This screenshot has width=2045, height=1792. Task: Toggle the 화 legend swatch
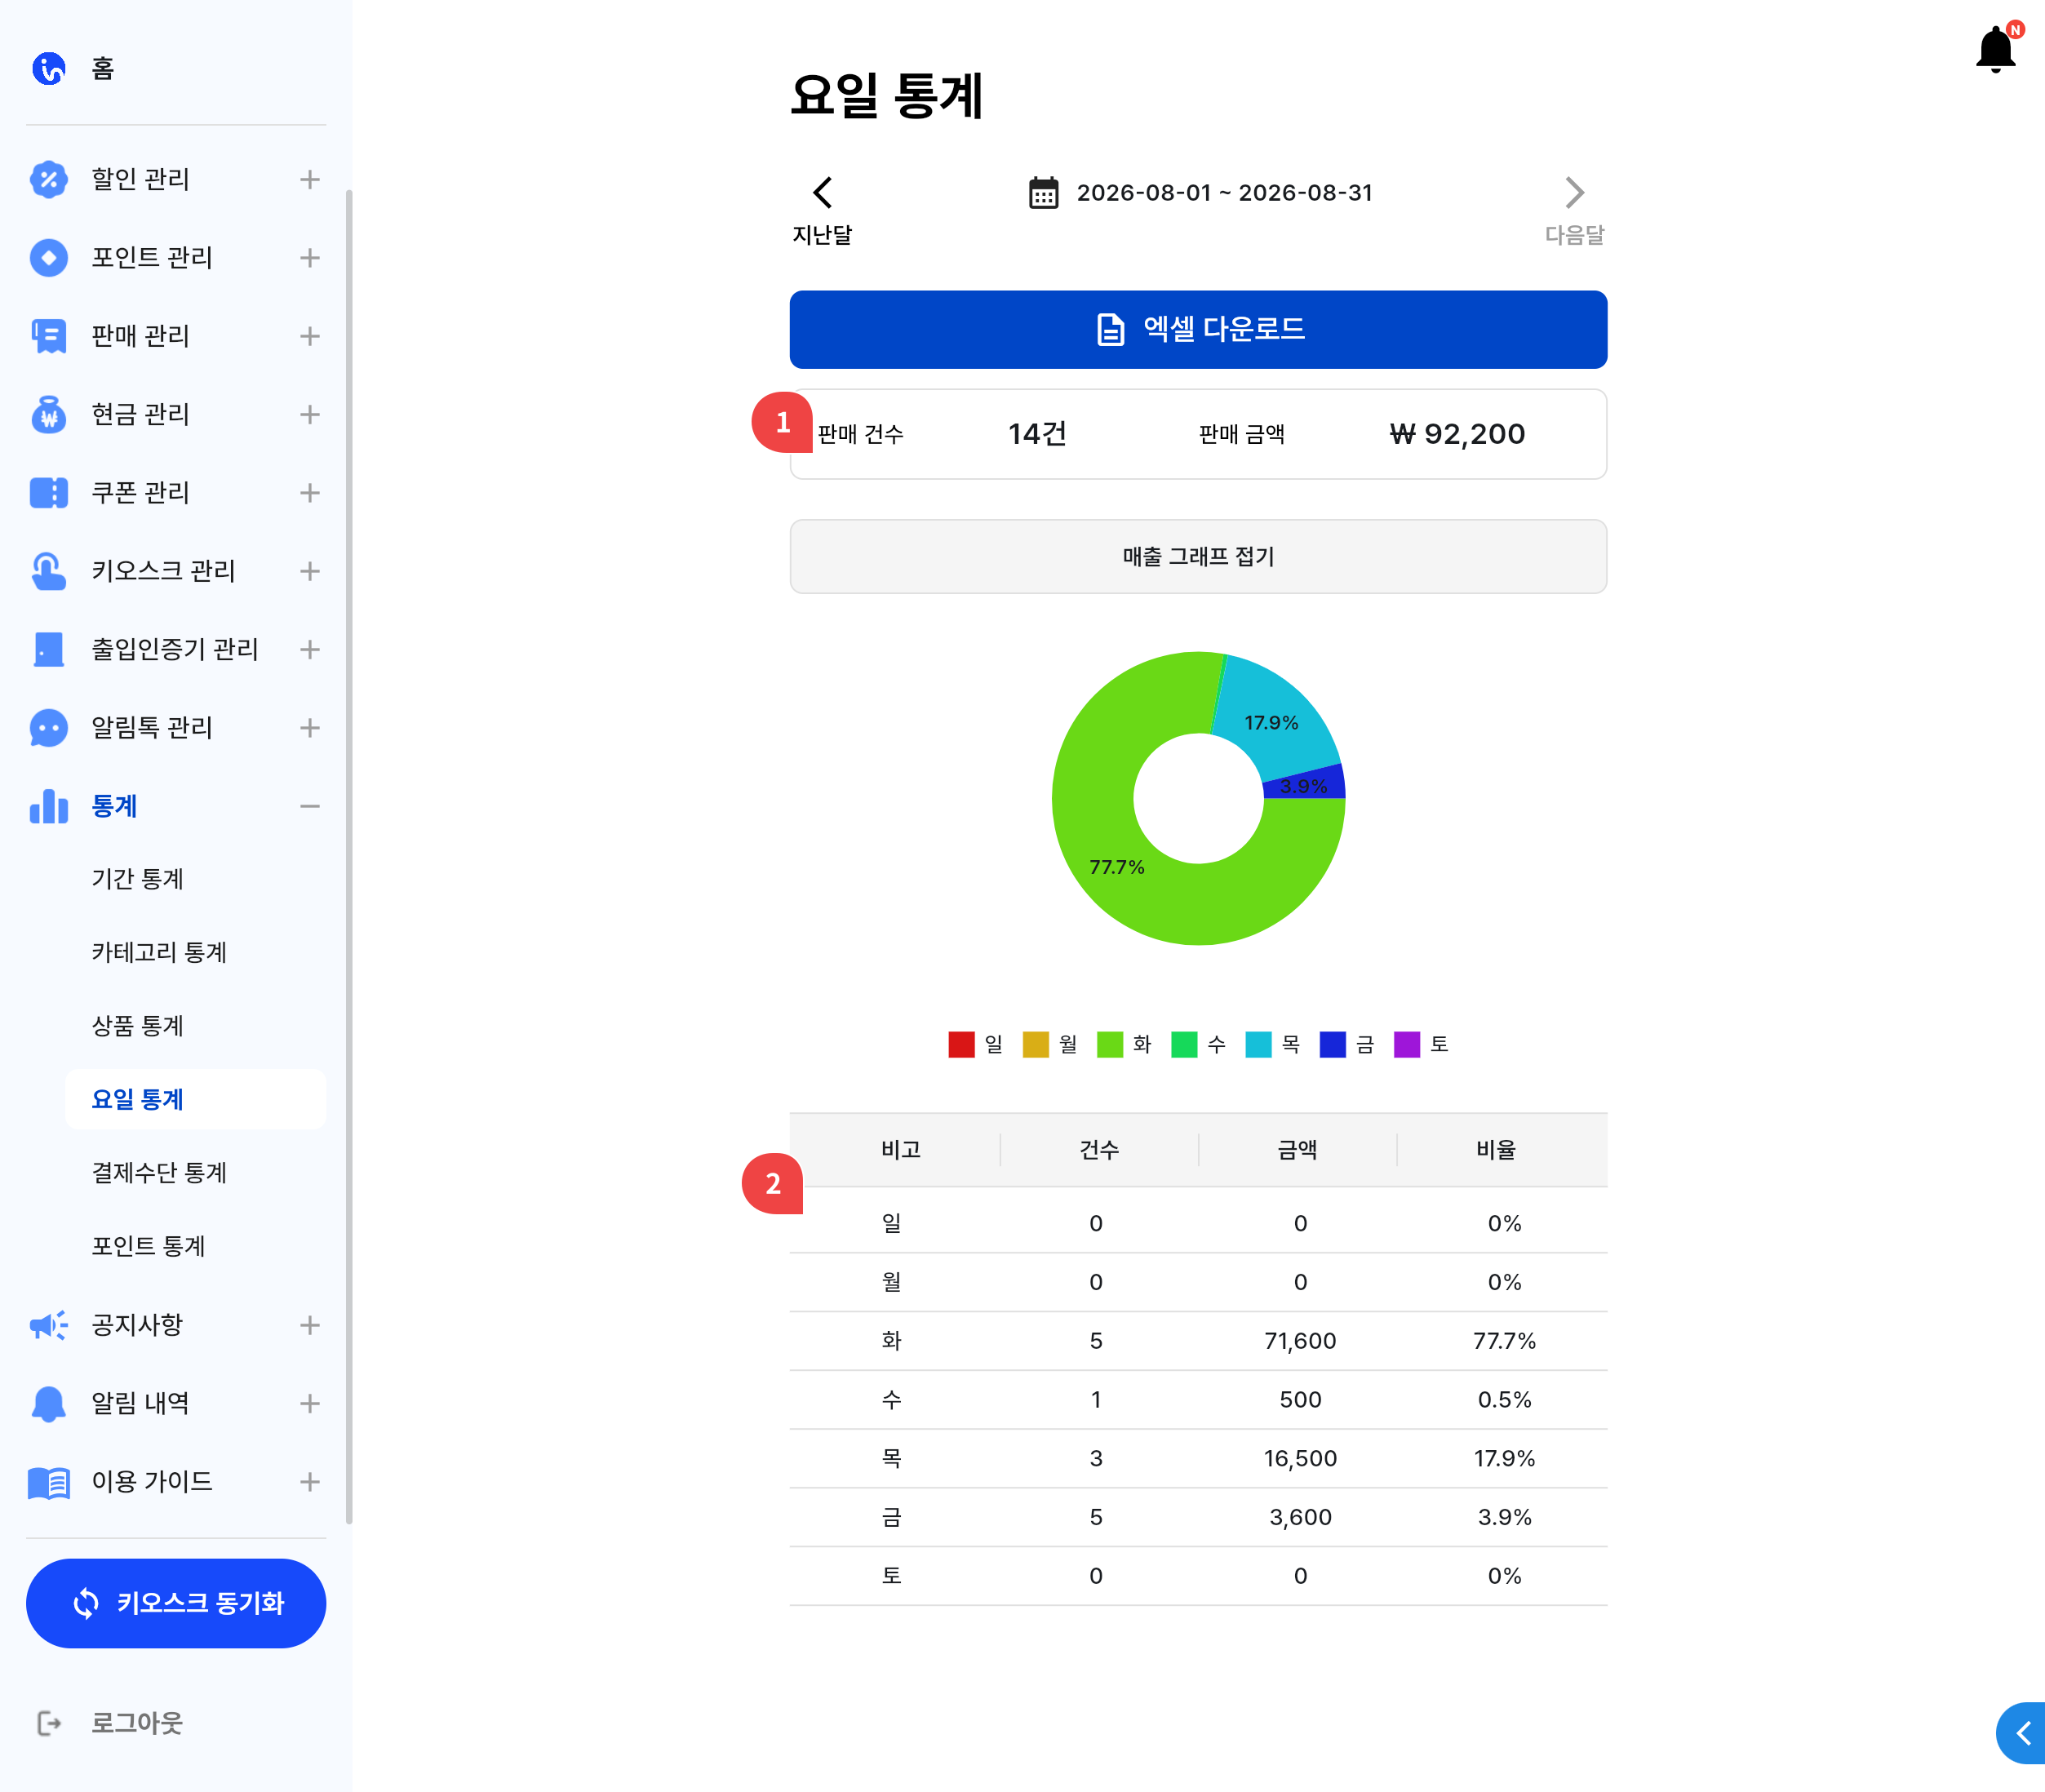click(1110, 1044)
